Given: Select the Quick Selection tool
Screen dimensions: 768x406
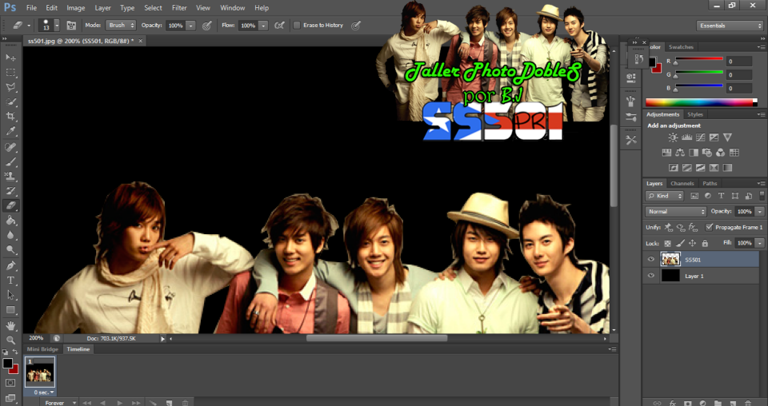Looking at the screenshot, I should click(10, 101).
